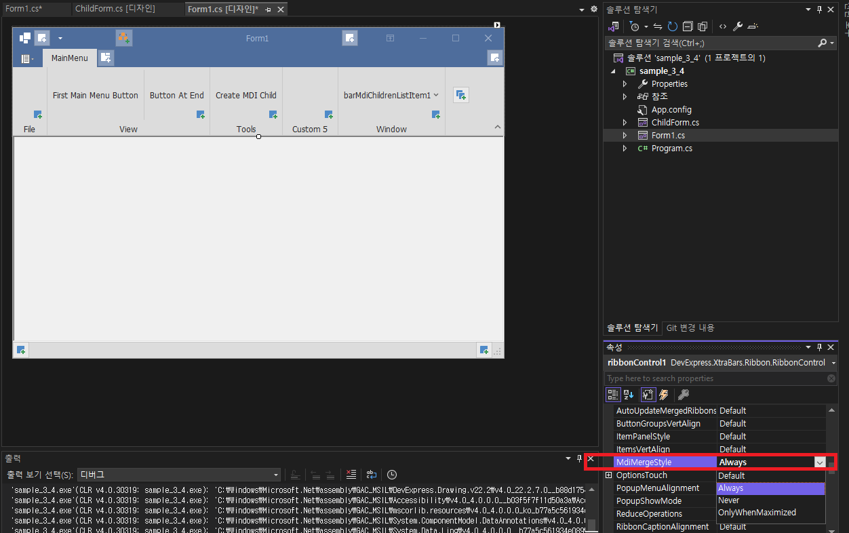Click the add page group icon after Window group
Image resolution: width=849 pixels, height=533 pixels.
tap(461, 95)
